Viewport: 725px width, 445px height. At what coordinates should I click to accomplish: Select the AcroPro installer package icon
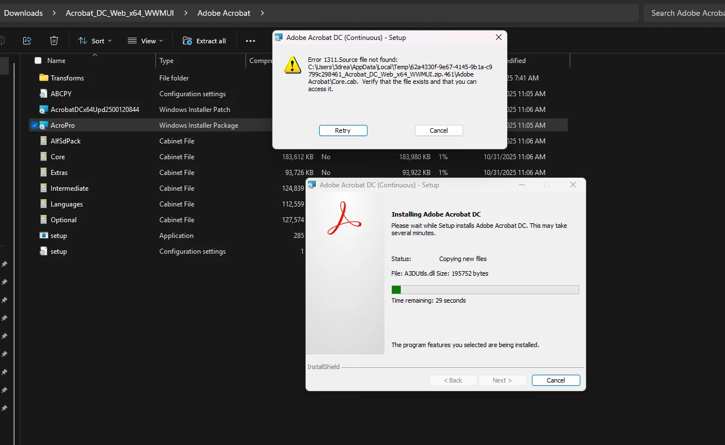click(44, 125)
